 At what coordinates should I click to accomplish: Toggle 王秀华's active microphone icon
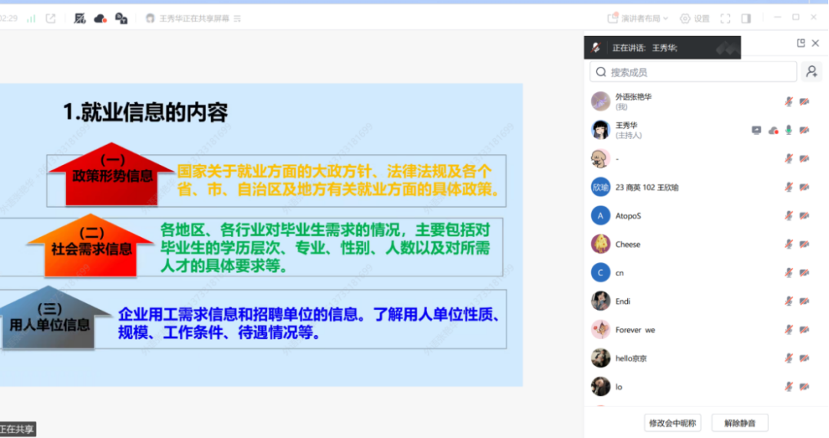[x=788, y=130]
